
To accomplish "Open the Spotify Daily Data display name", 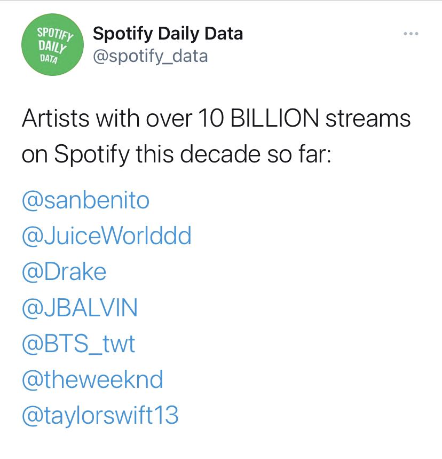I will [168, 34].
